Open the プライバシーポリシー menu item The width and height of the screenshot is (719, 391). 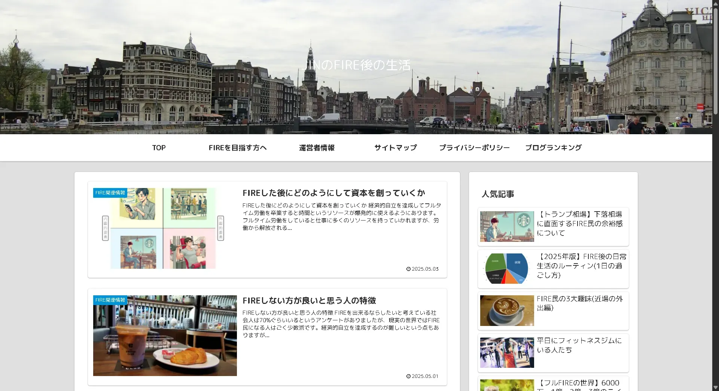click(475, 148)
